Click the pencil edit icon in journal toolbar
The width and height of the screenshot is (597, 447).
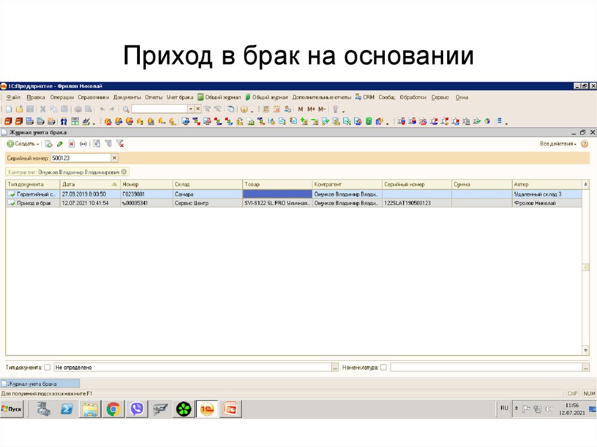(x=60, y=143)
